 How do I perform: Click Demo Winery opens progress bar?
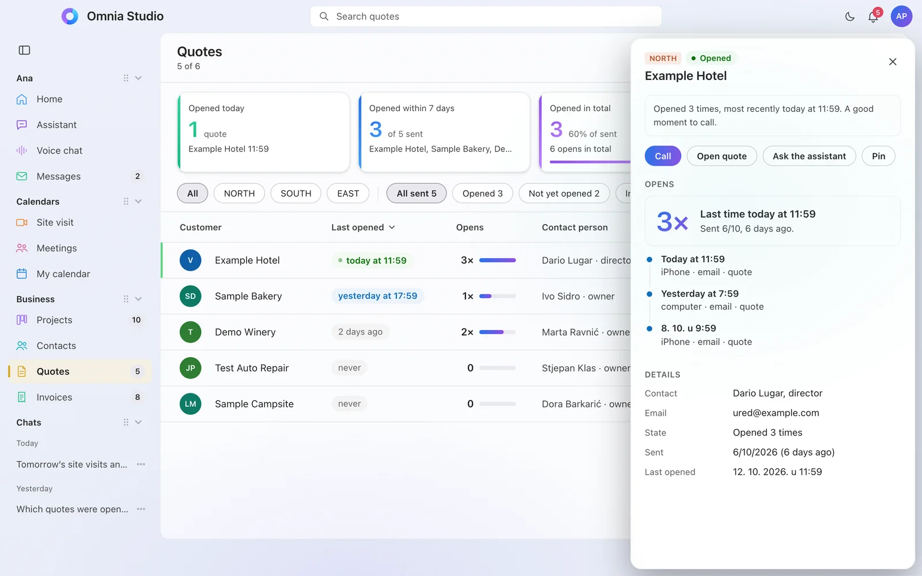(497, 332)
